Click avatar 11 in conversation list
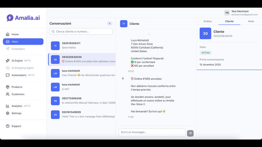Viewport: 262px width, 147px height. pos(55,46)
